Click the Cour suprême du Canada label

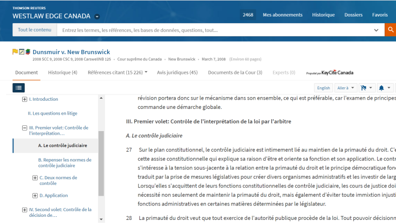coord(139,59)
